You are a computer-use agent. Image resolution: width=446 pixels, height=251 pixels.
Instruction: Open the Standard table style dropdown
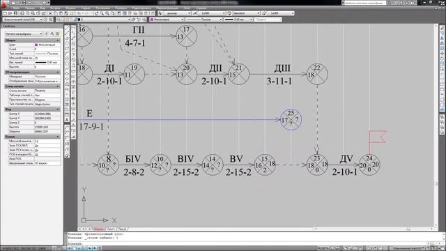click(x=246, y=13)
